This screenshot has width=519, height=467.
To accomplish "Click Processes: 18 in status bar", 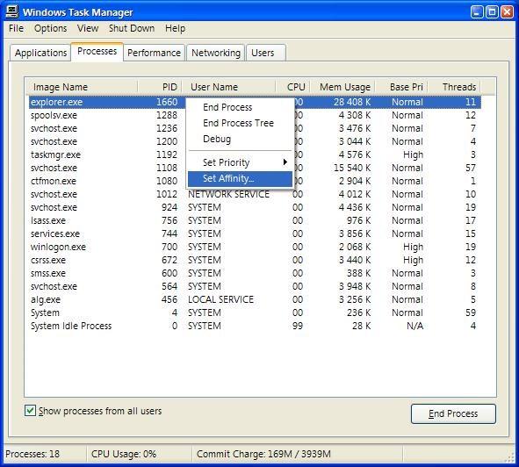I will click(x=32, y=454).
